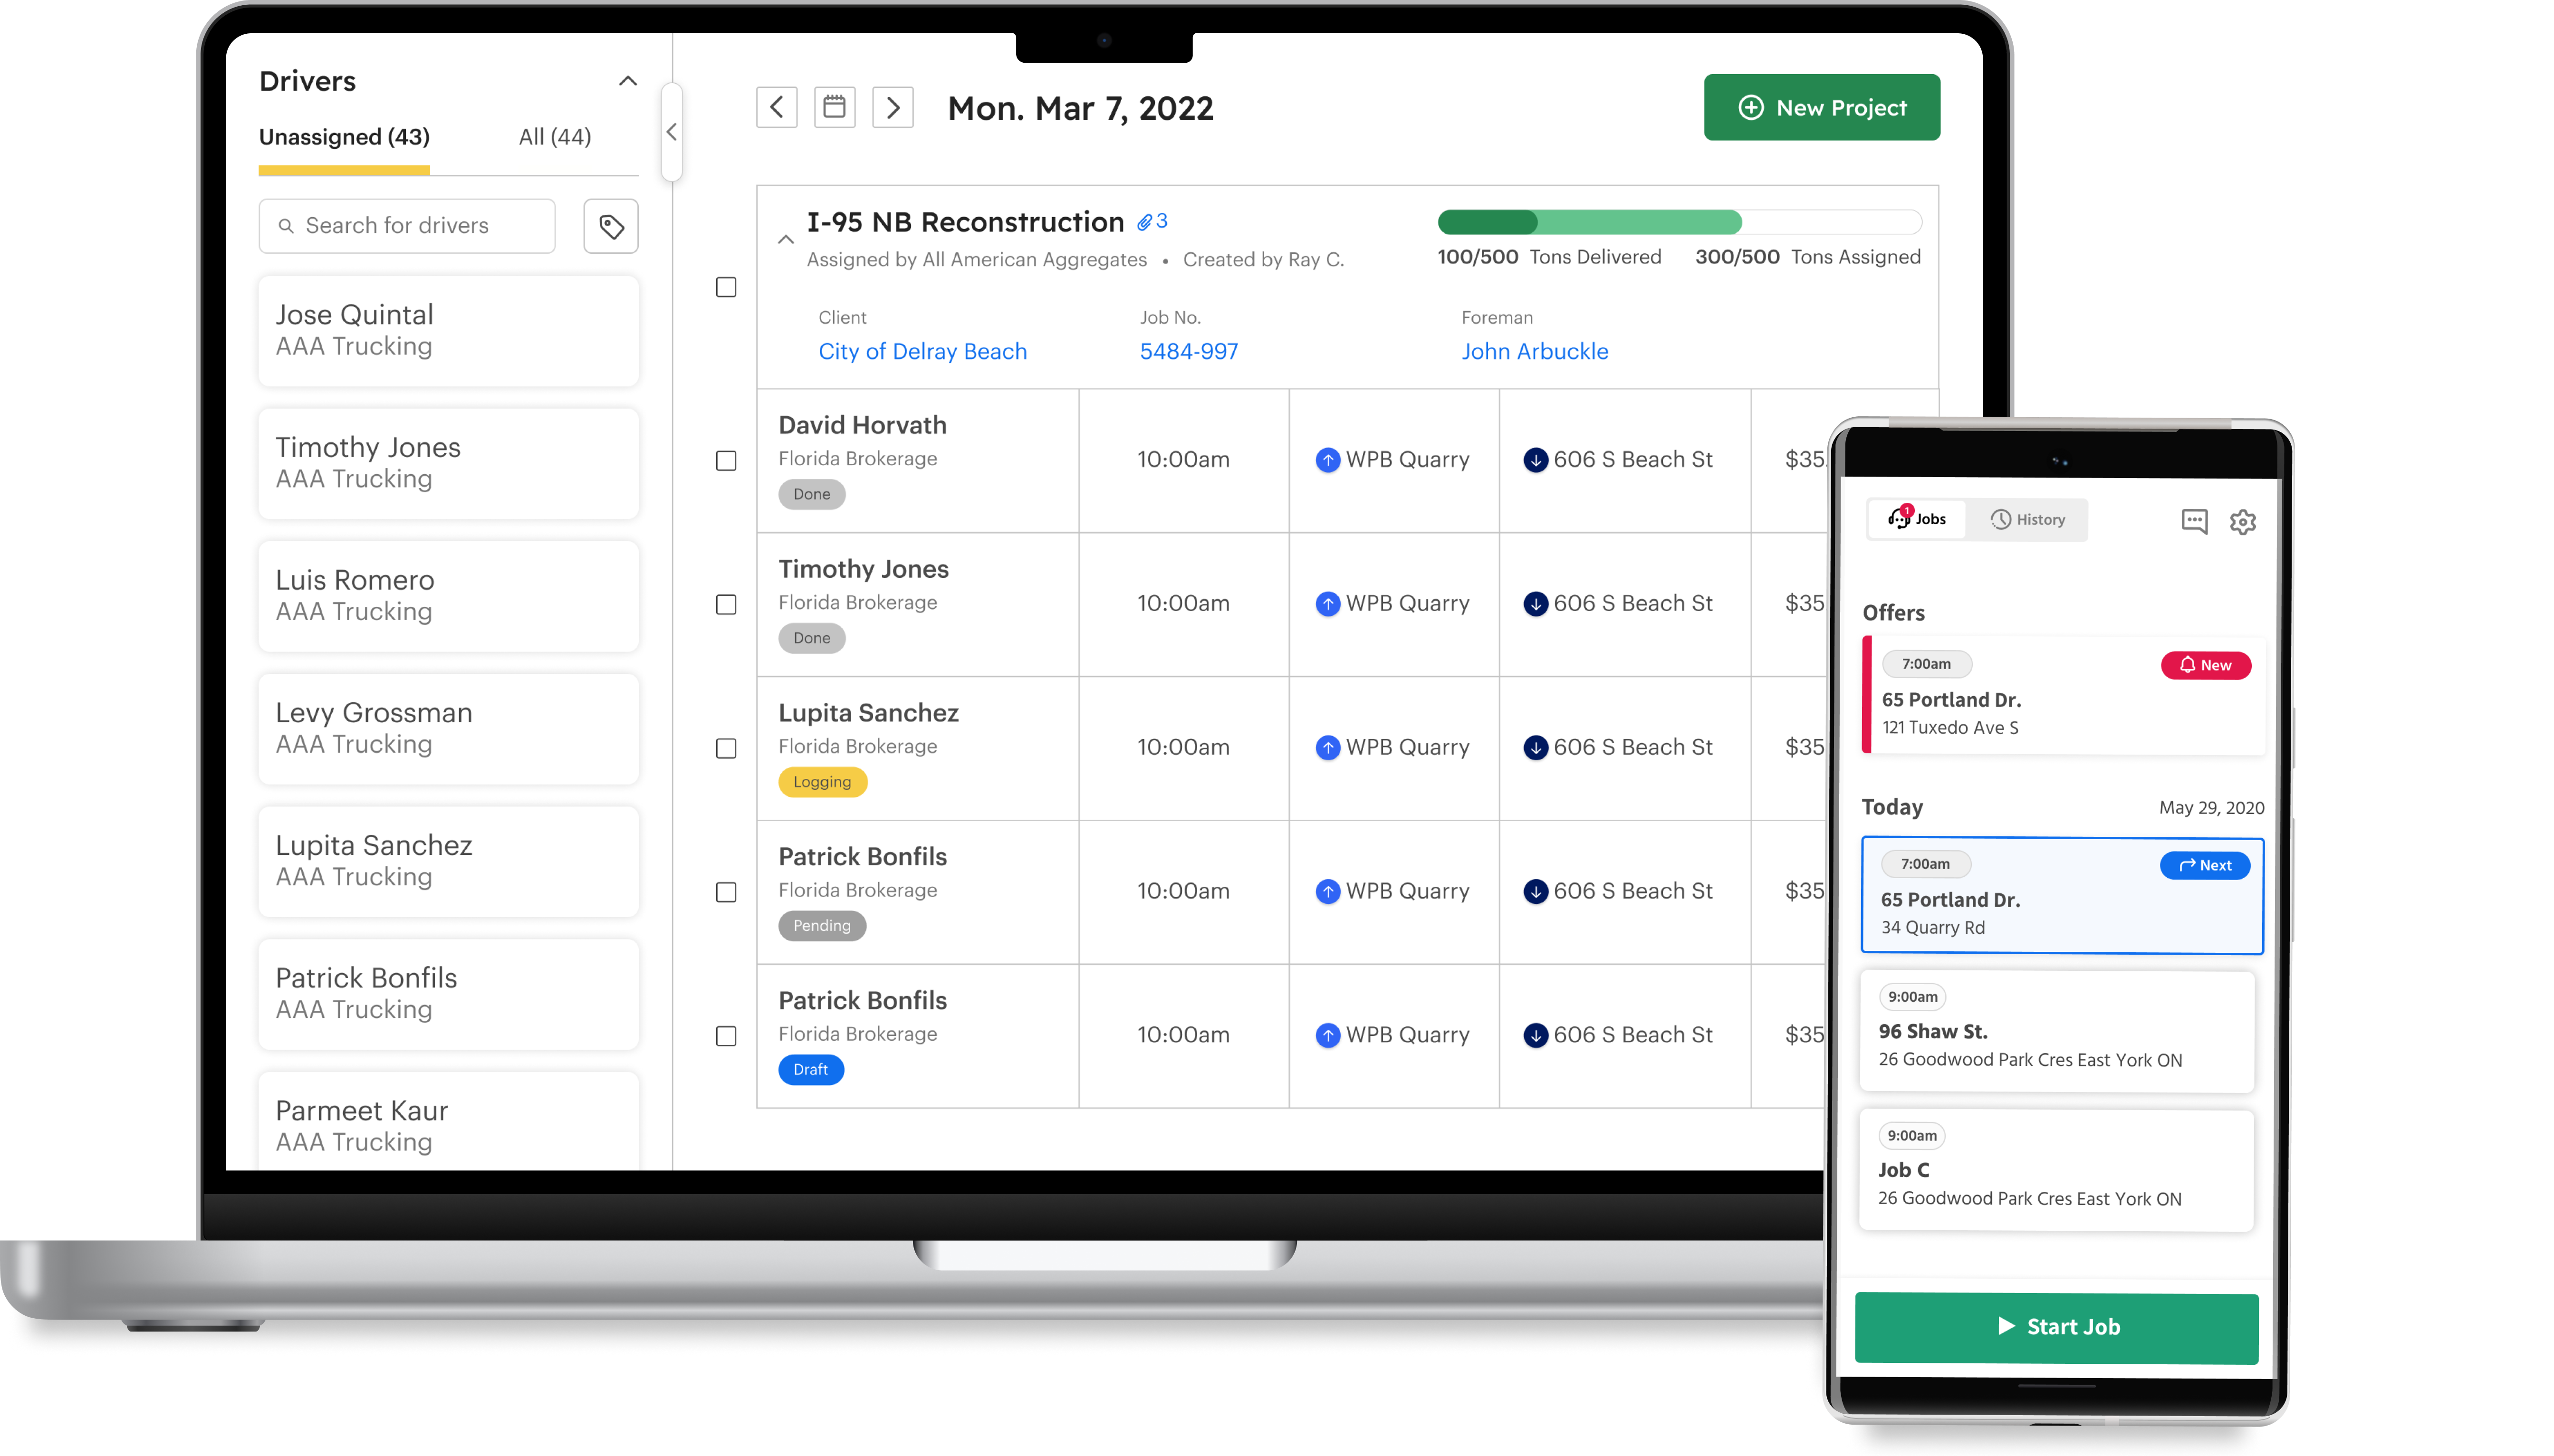
Task: Open foreman John Arbuckle link
Action: click(1534, 351)
